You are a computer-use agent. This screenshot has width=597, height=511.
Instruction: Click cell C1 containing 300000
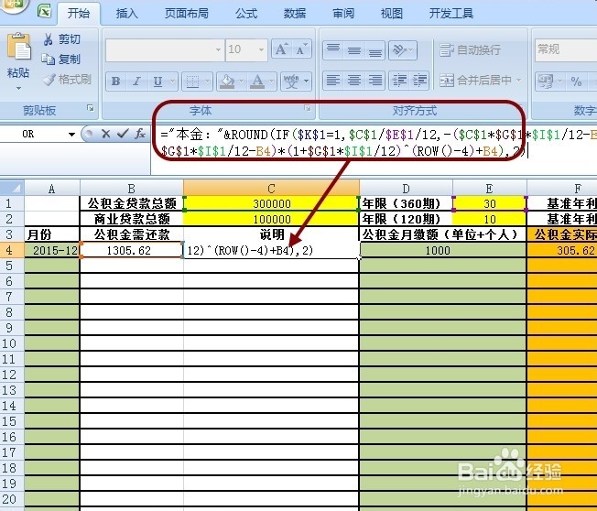pyautogui.click(x=271, y=203)
